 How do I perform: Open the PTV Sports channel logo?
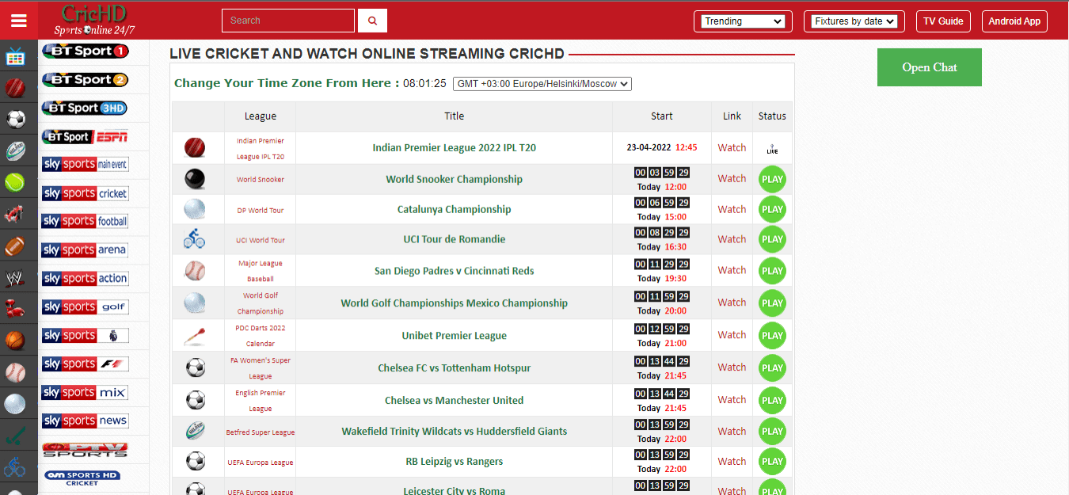pyautogui.click(x=85, y=450)
